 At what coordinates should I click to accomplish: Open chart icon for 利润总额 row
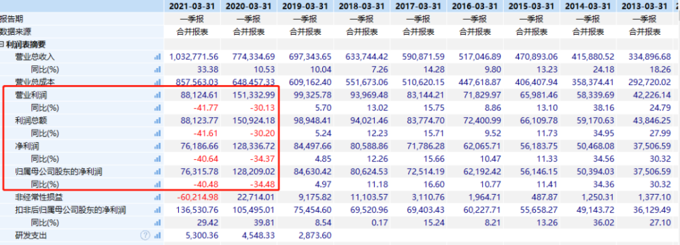158,120
